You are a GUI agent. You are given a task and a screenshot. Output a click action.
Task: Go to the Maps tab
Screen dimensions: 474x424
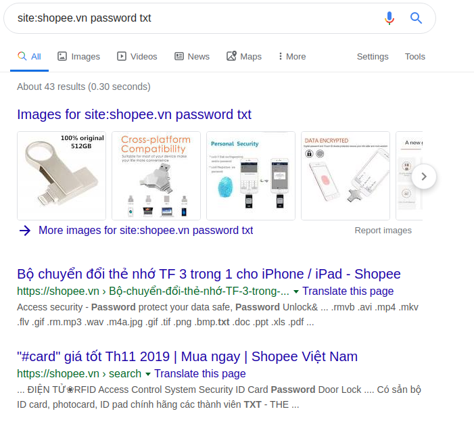pyautogui.click(x=243, y=57)
